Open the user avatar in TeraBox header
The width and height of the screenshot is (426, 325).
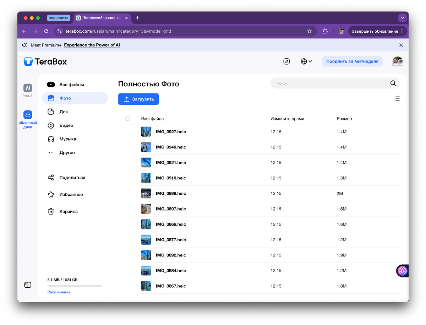[397, 61]
